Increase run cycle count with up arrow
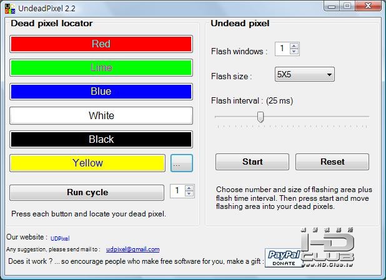This screenshot has height=280, width=386. [x=189, y=188]
